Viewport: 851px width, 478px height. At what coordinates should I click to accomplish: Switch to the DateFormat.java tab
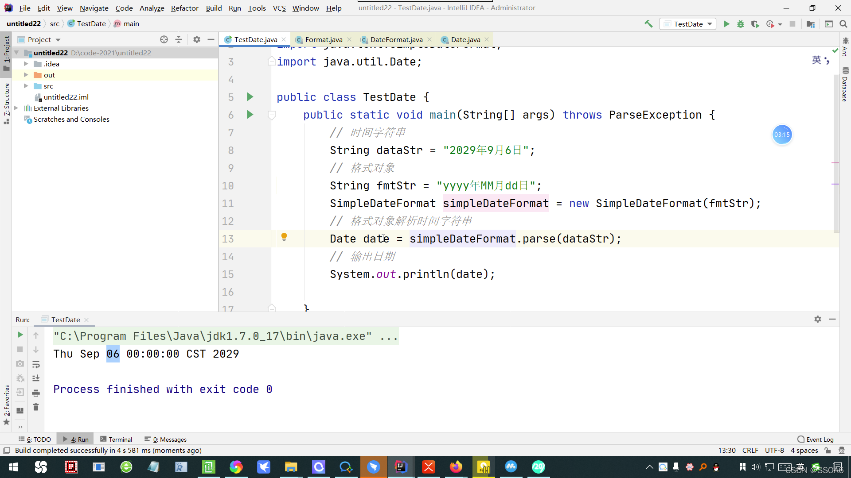click(396, 39)
